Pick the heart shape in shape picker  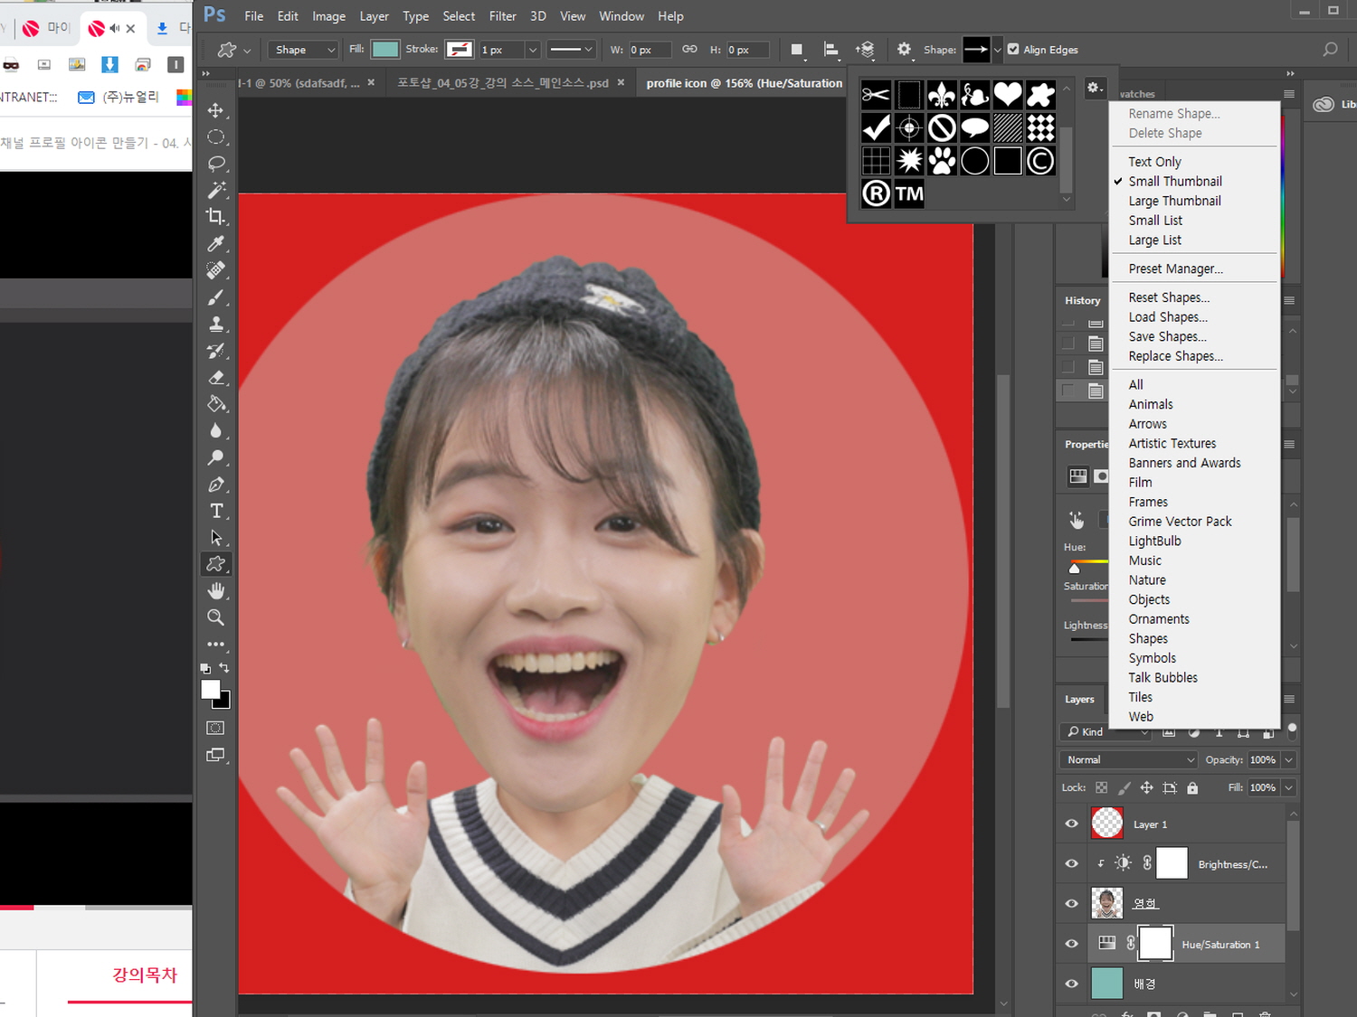1007,95
